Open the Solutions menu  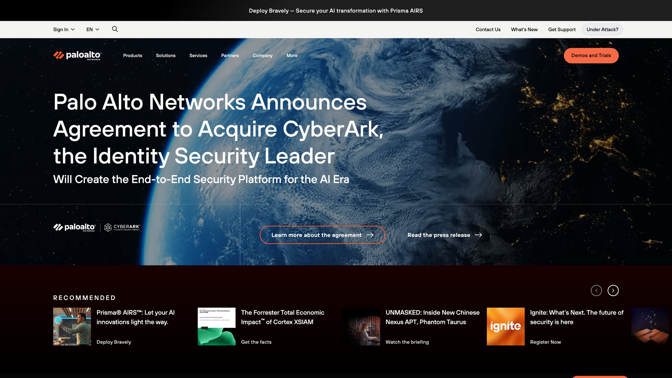point(166,55)
